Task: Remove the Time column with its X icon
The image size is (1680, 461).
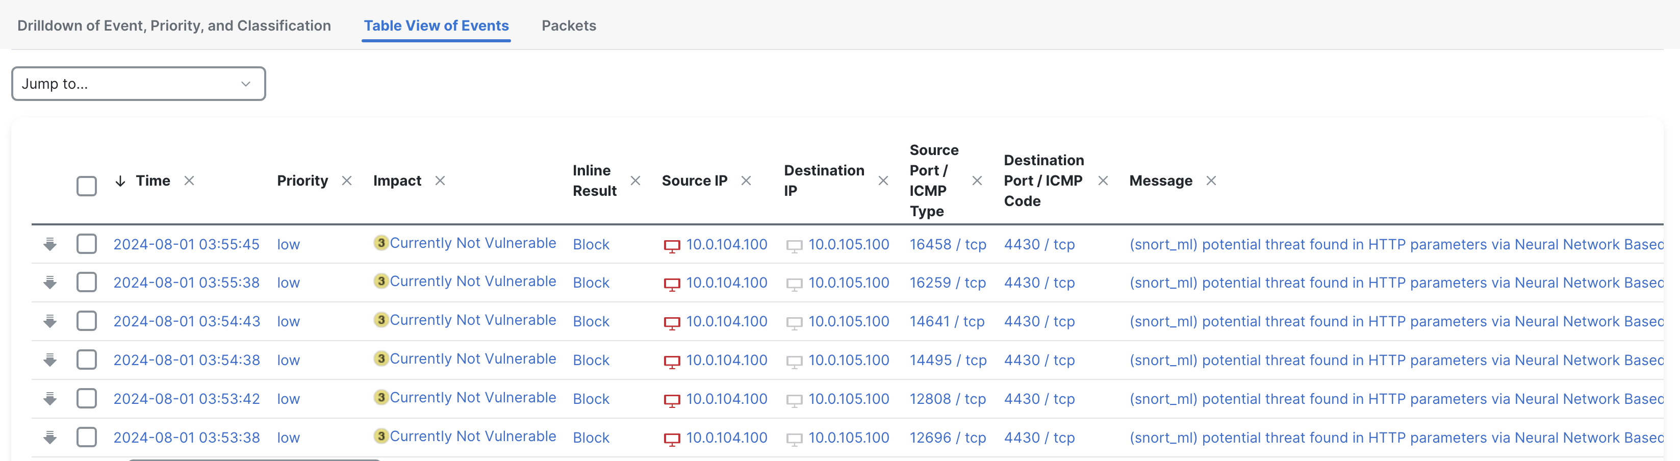Action: point(189,181)
